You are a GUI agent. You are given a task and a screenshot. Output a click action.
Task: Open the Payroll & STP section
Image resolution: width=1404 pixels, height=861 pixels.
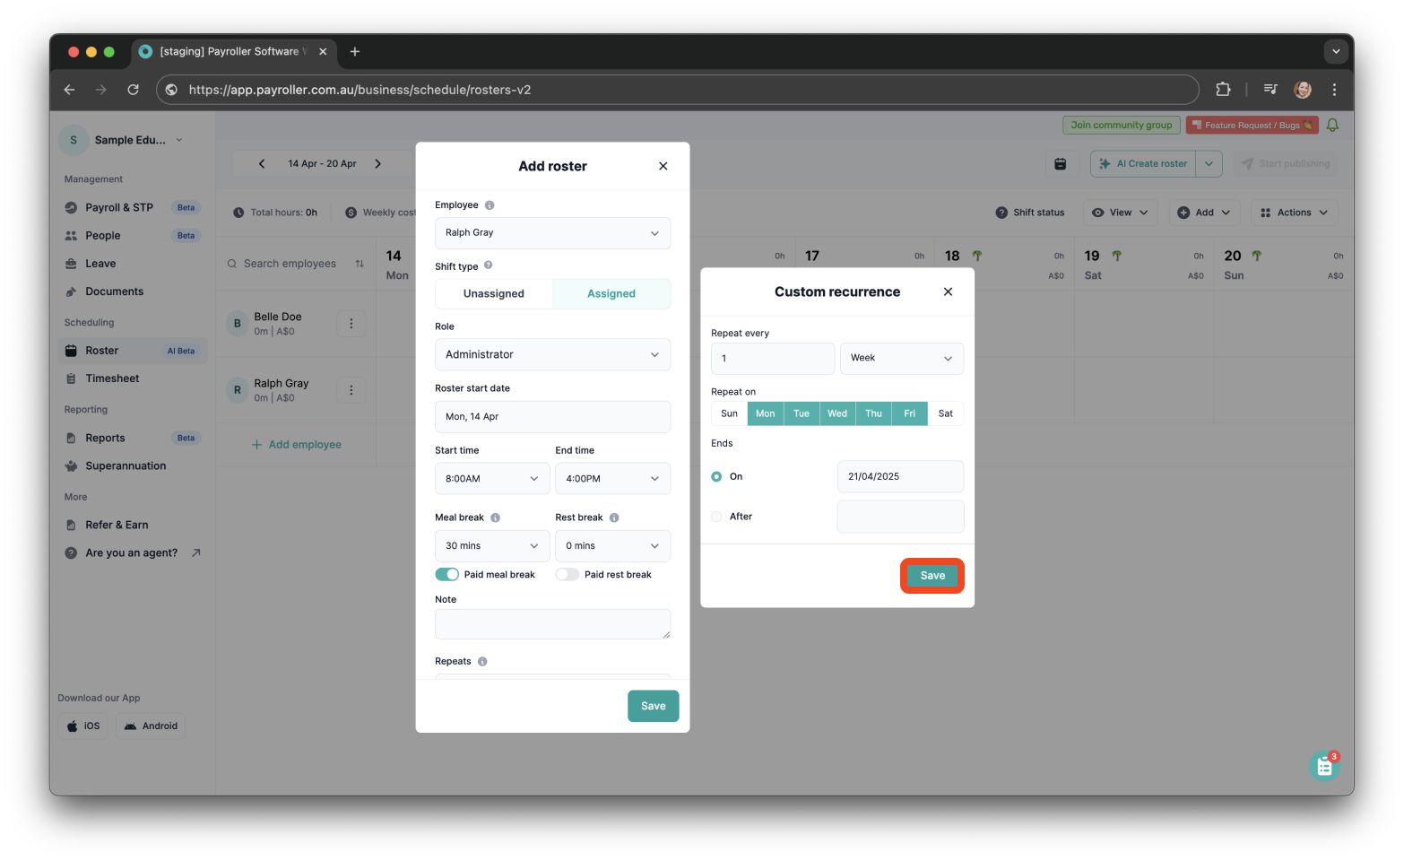tap(118, 207)
